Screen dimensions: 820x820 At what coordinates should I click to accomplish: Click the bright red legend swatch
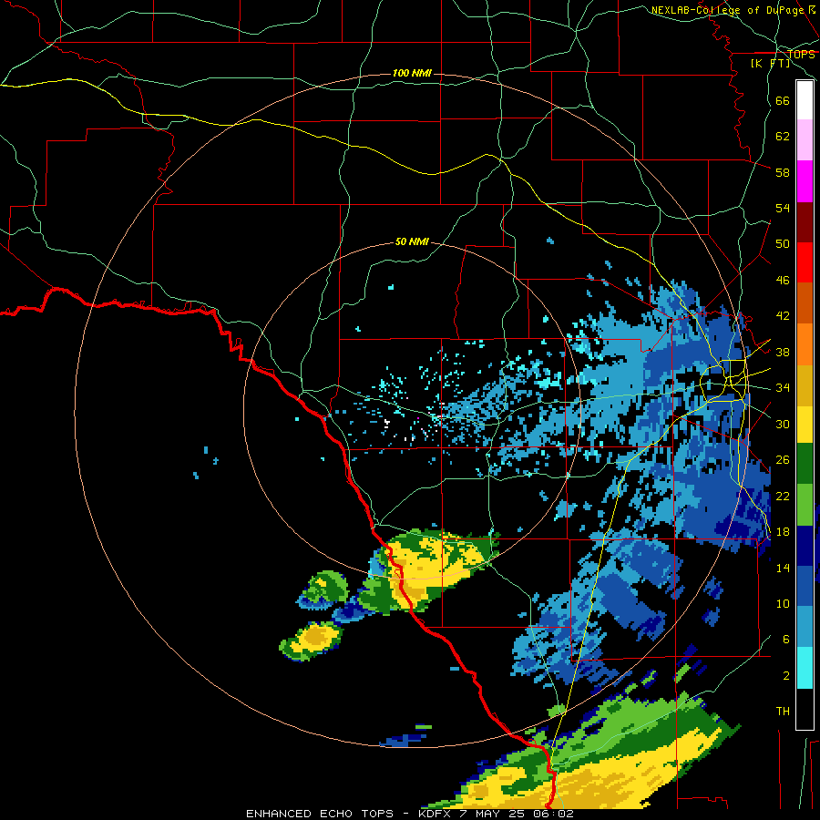click(x=805, y=262)
